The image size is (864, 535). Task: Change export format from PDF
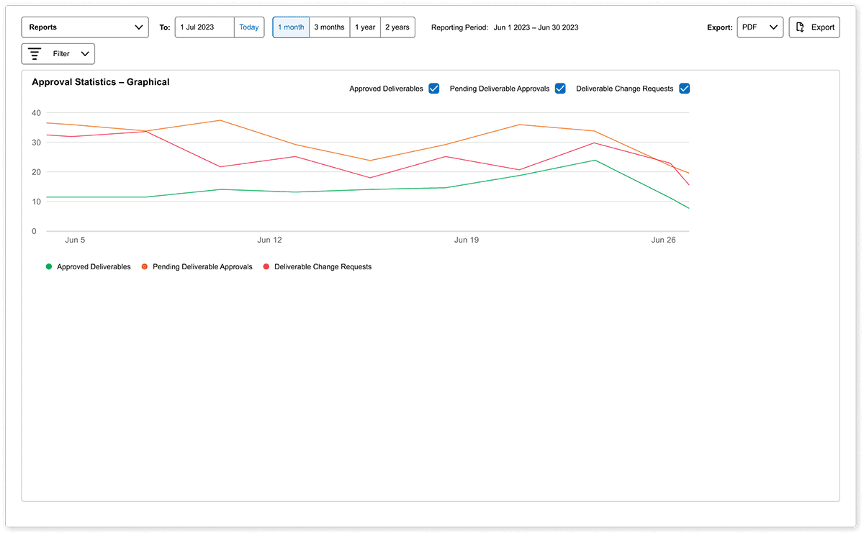coord(760,27)
